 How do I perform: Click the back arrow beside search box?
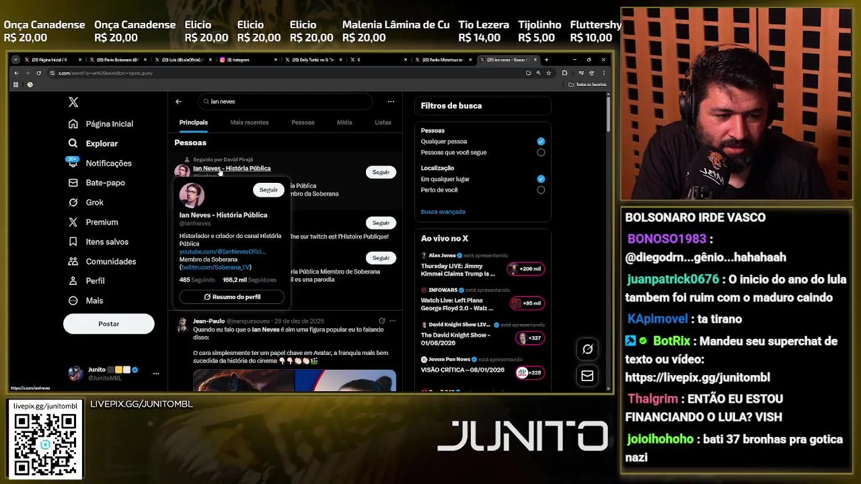click(178, 102)
